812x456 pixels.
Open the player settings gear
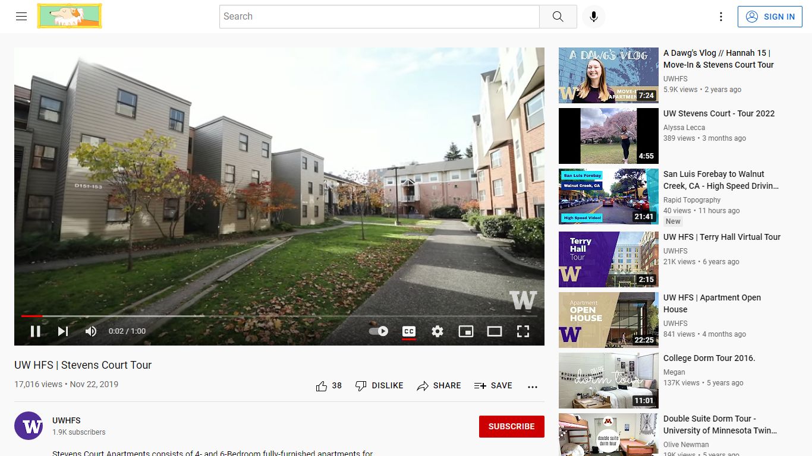coord(438,331)
